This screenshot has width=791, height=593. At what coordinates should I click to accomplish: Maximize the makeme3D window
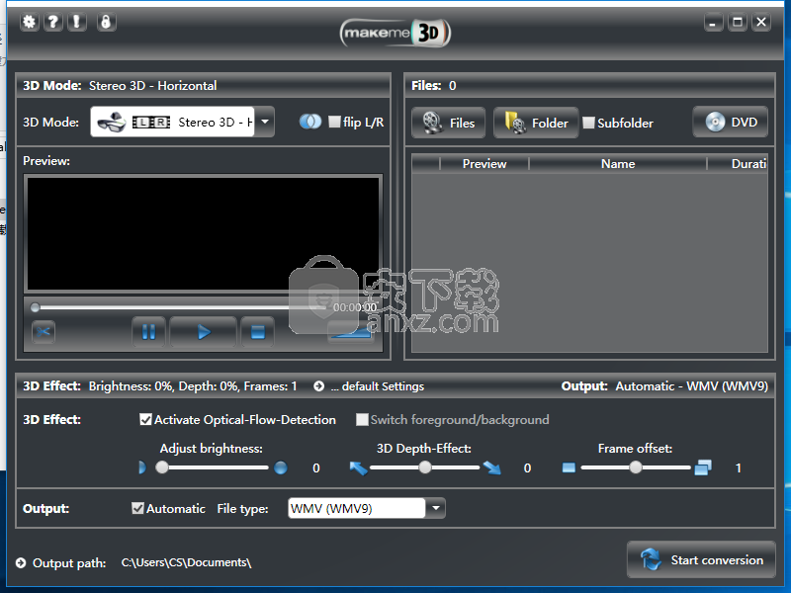click(x=737, y=22)
